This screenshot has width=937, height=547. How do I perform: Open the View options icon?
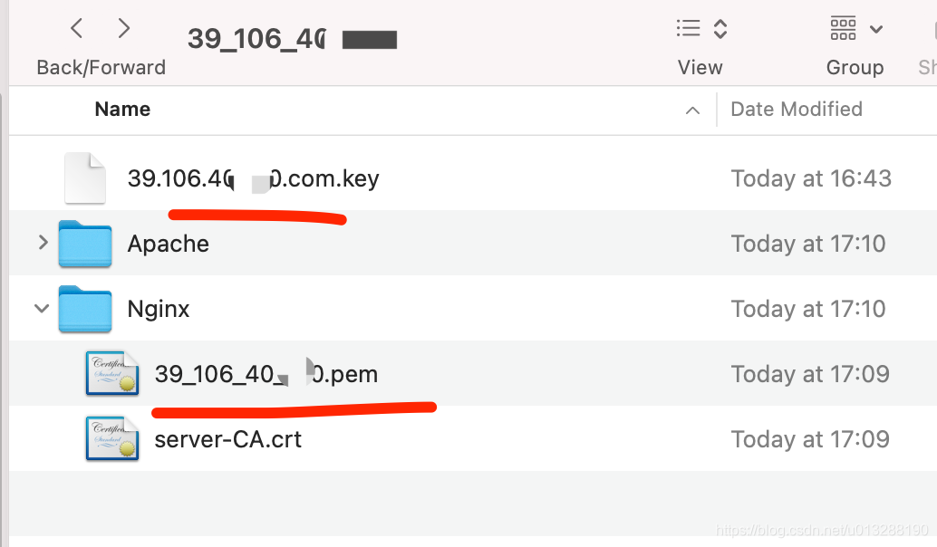click(687, 28)
